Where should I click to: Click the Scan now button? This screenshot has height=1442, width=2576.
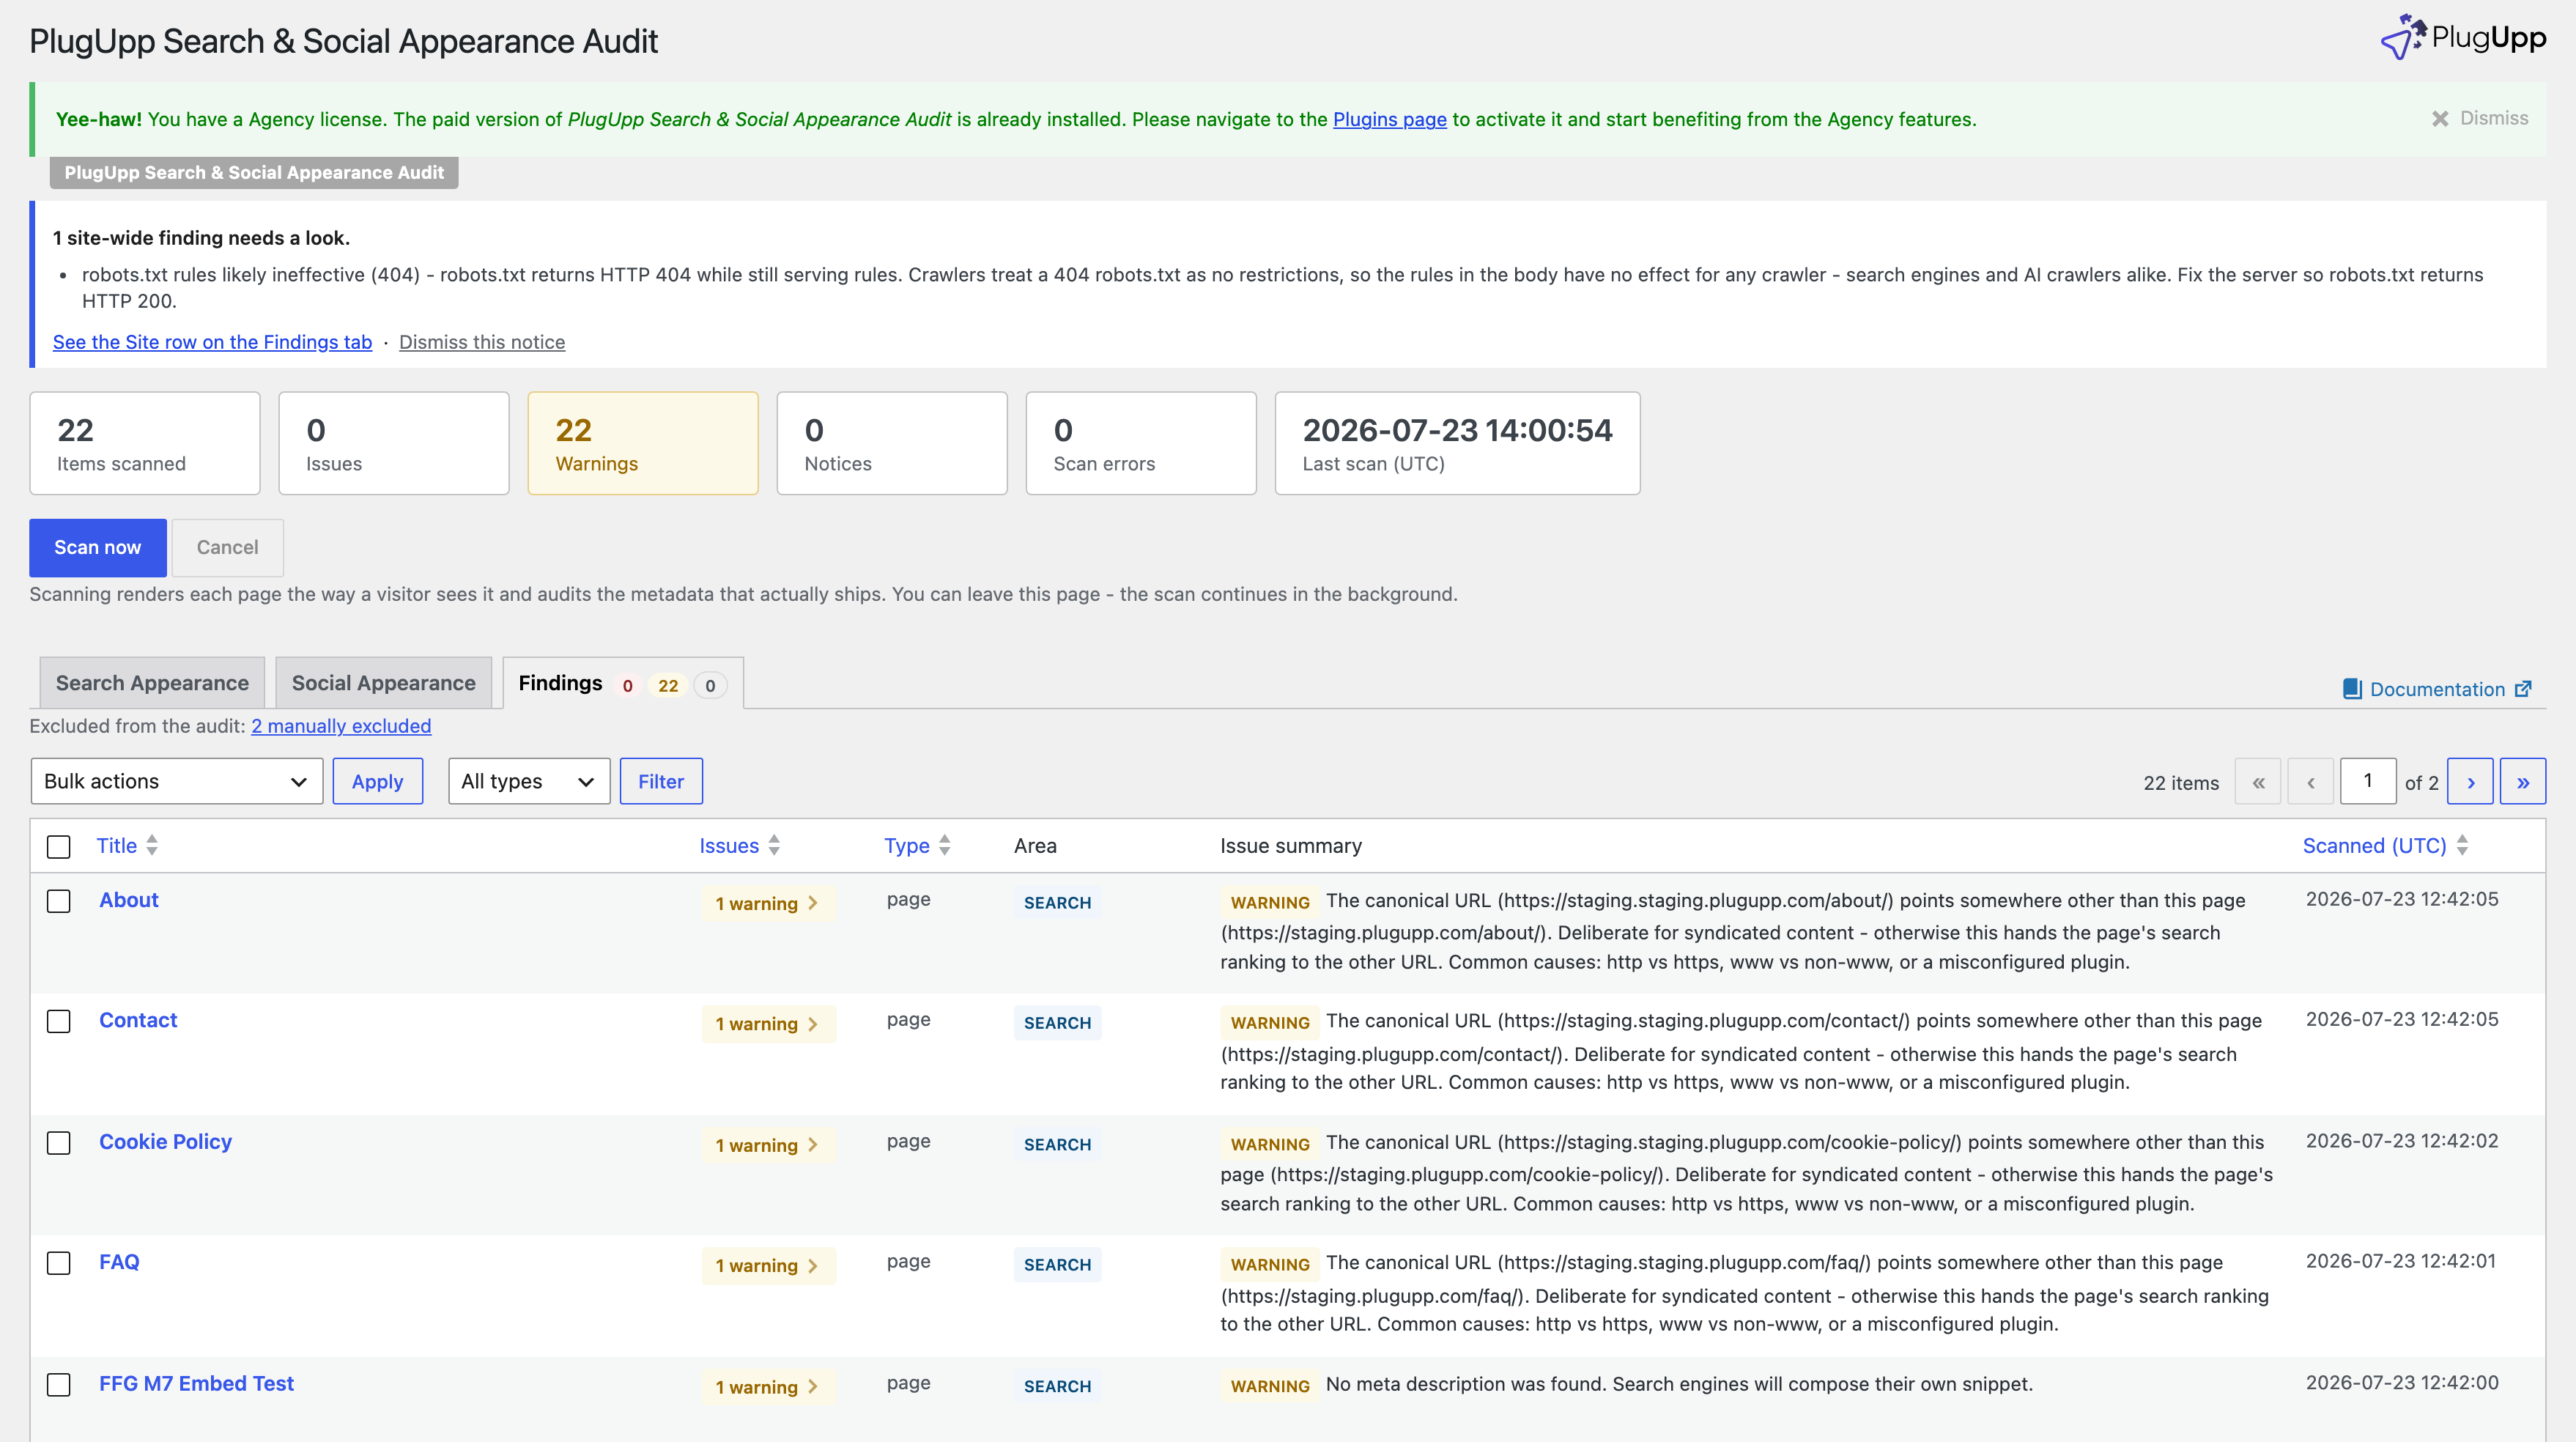click(98, 547)
